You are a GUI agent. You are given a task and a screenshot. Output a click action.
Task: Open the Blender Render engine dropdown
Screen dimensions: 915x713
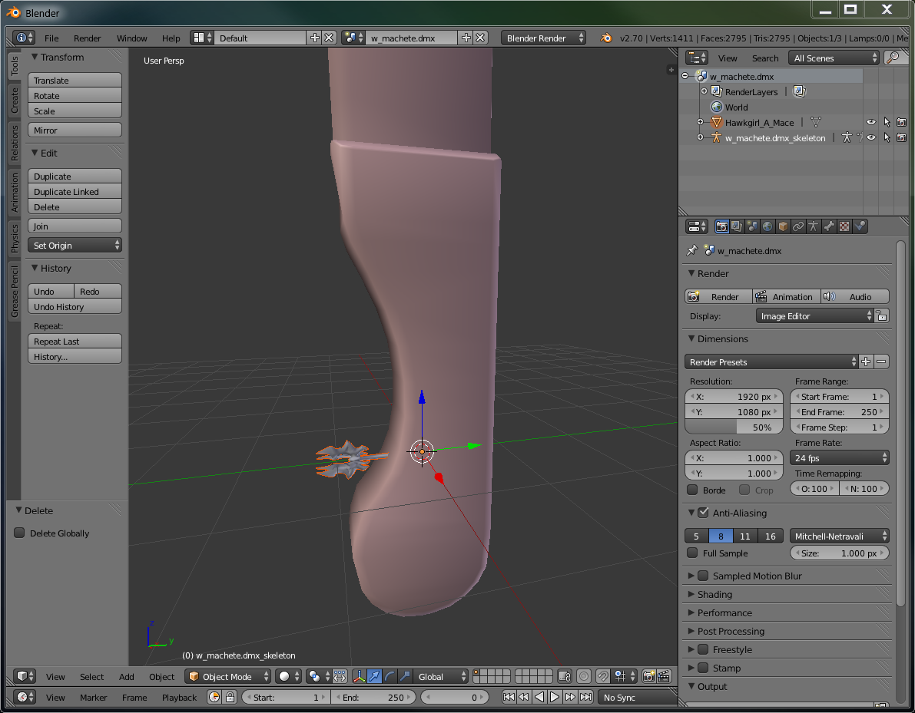543,38
